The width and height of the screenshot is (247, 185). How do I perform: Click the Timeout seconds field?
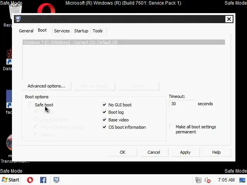coord(182,104)
